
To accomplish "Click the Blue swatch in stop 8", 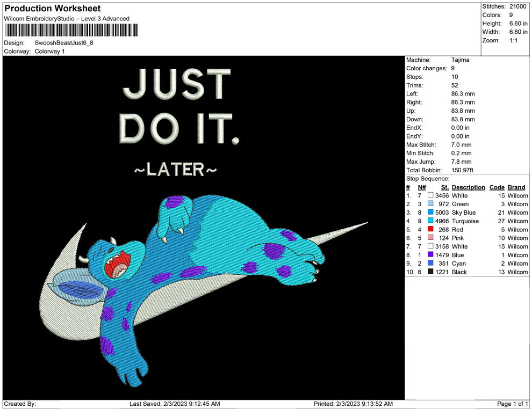I will pyautogui.click(x=430, y=255).
